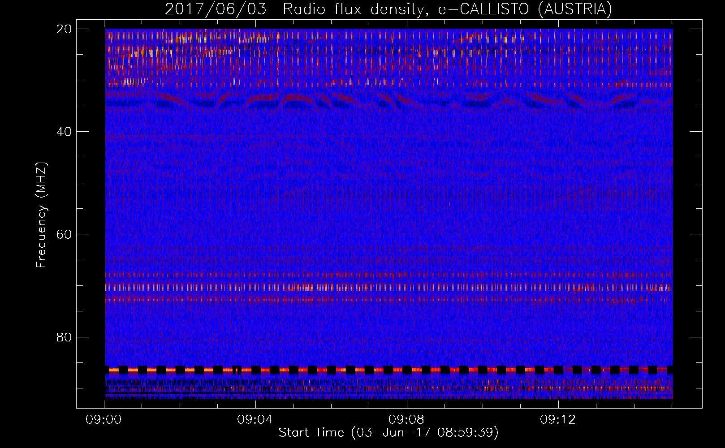Click the 09:08 time tick label
Screen dimensions: 725x448
(x=406, y=420)
